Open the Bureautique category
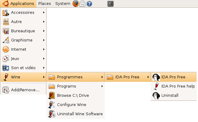The image size is (198, 122). (x=23, y=31)
